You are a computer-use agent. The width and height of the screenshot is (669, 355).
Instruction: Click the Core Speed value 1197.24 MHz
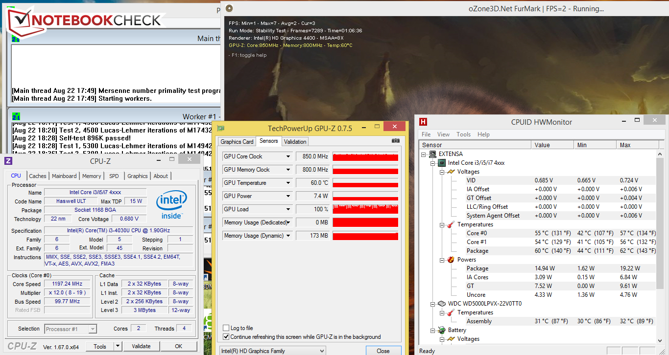pyautogui.click(x=67, y=284)
